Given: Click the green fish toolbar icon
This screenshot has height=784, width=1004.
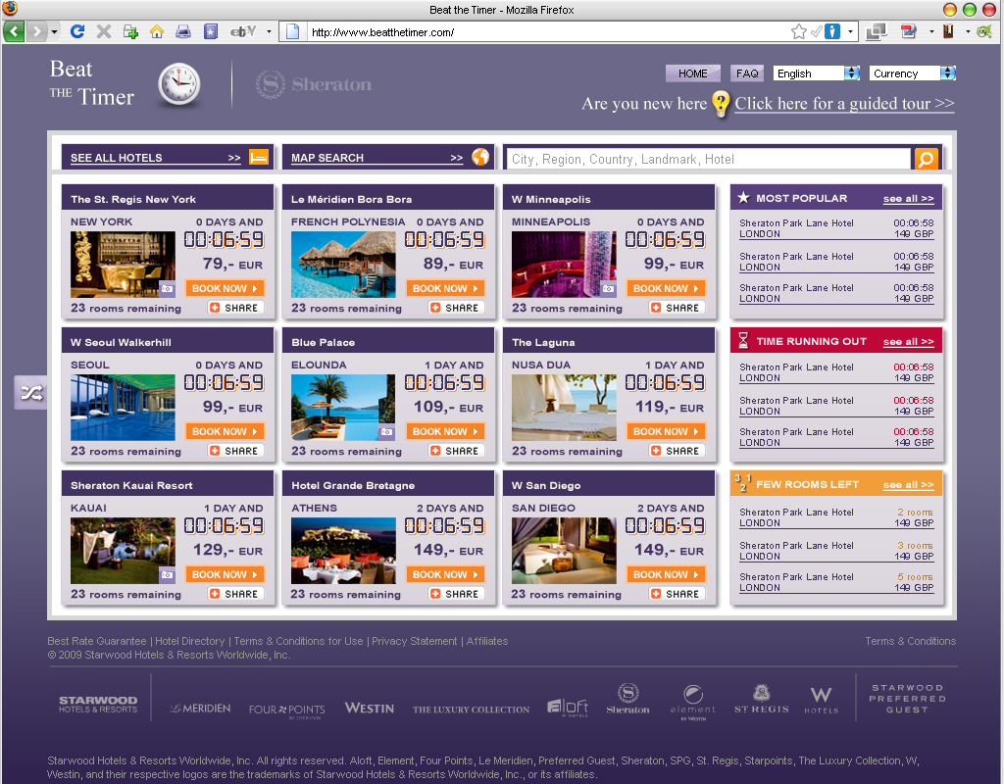Looking at the screenshot, I should click(984, 30).
